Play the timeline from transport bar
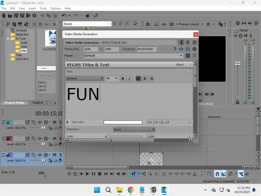 pos(87,174)
